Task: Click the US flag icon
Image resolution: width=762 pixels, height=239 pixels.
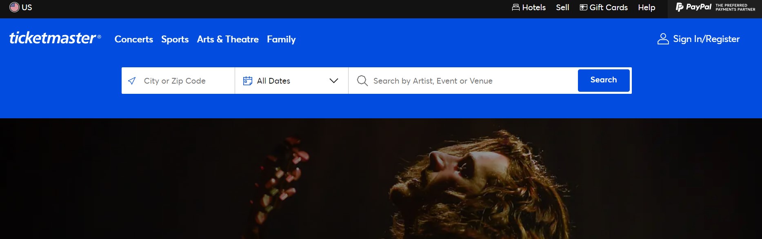Action: tap(13, 7)
